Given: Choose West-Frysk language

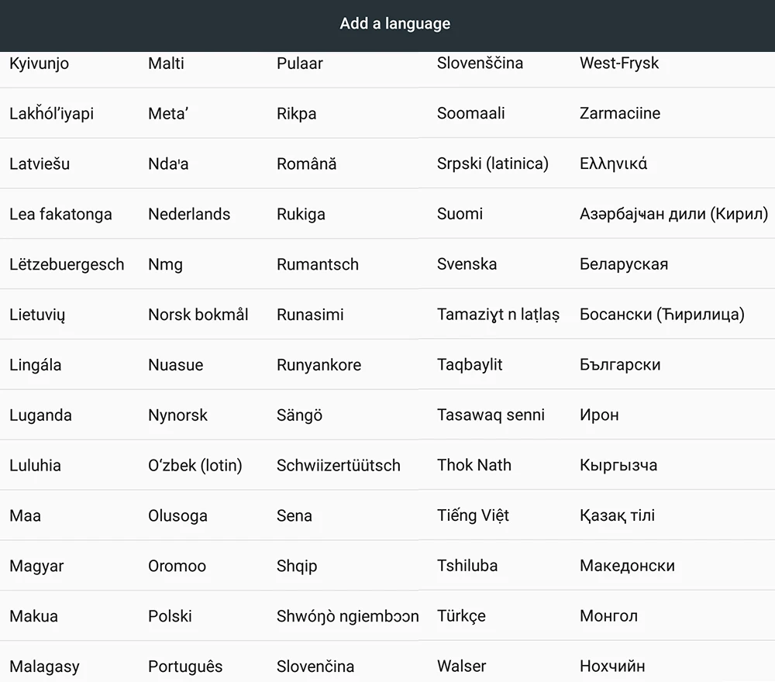Looking at the screenshot, I should [x=619, y=64].
